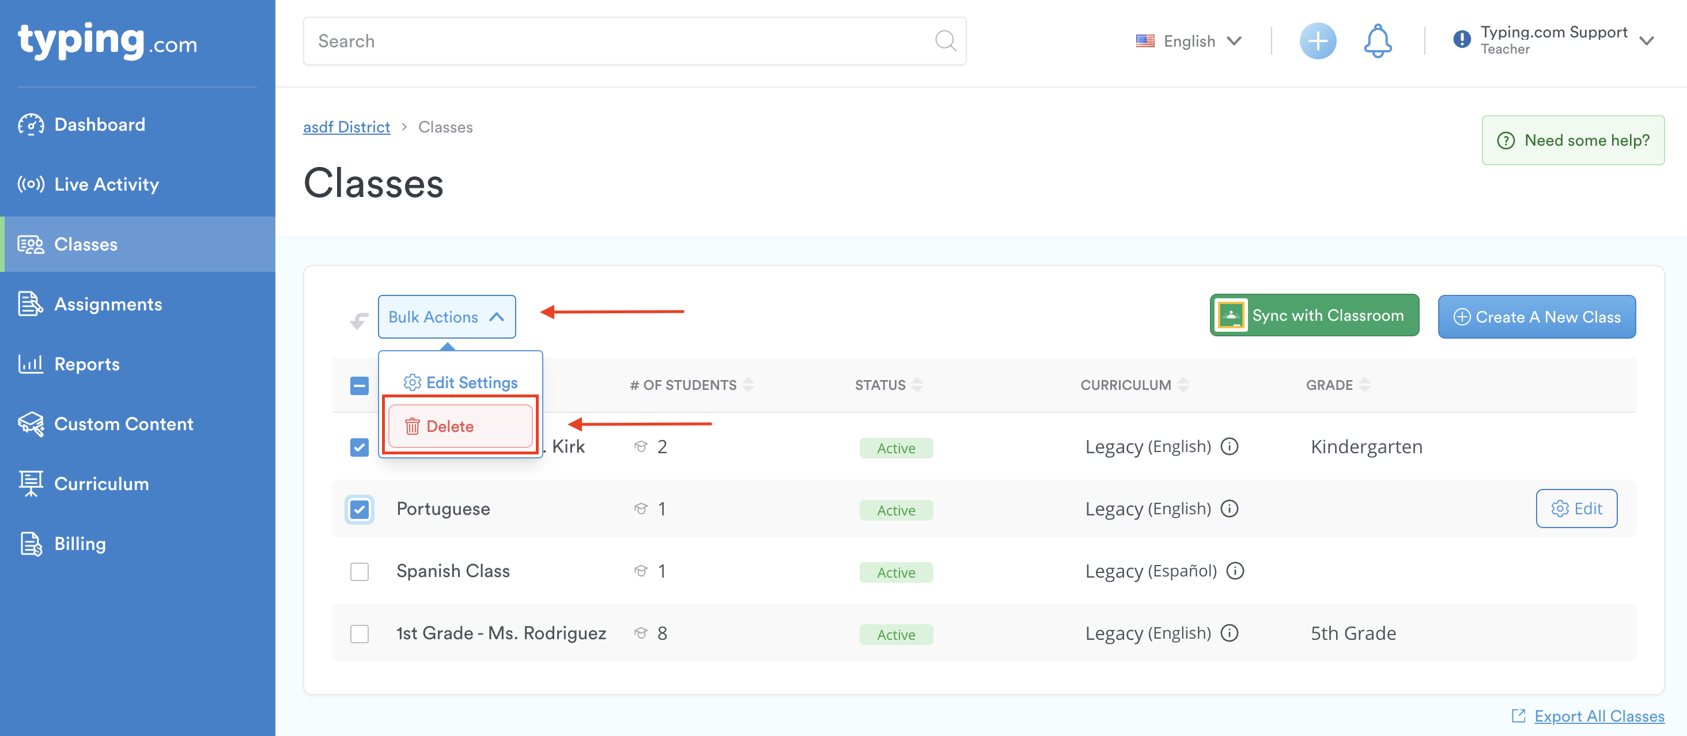
Task: Click the undo arrow beside Bulk Actions
Action: tap(359, 320)
